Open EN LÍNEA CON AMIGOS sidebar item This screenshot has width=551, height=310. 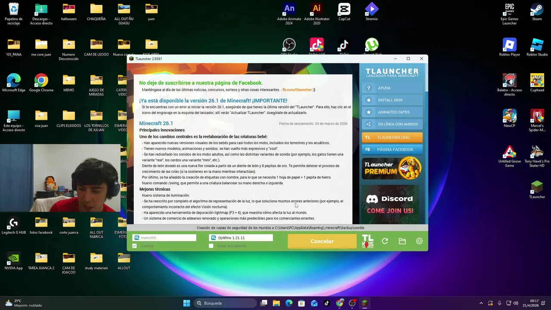click(392, 124)
